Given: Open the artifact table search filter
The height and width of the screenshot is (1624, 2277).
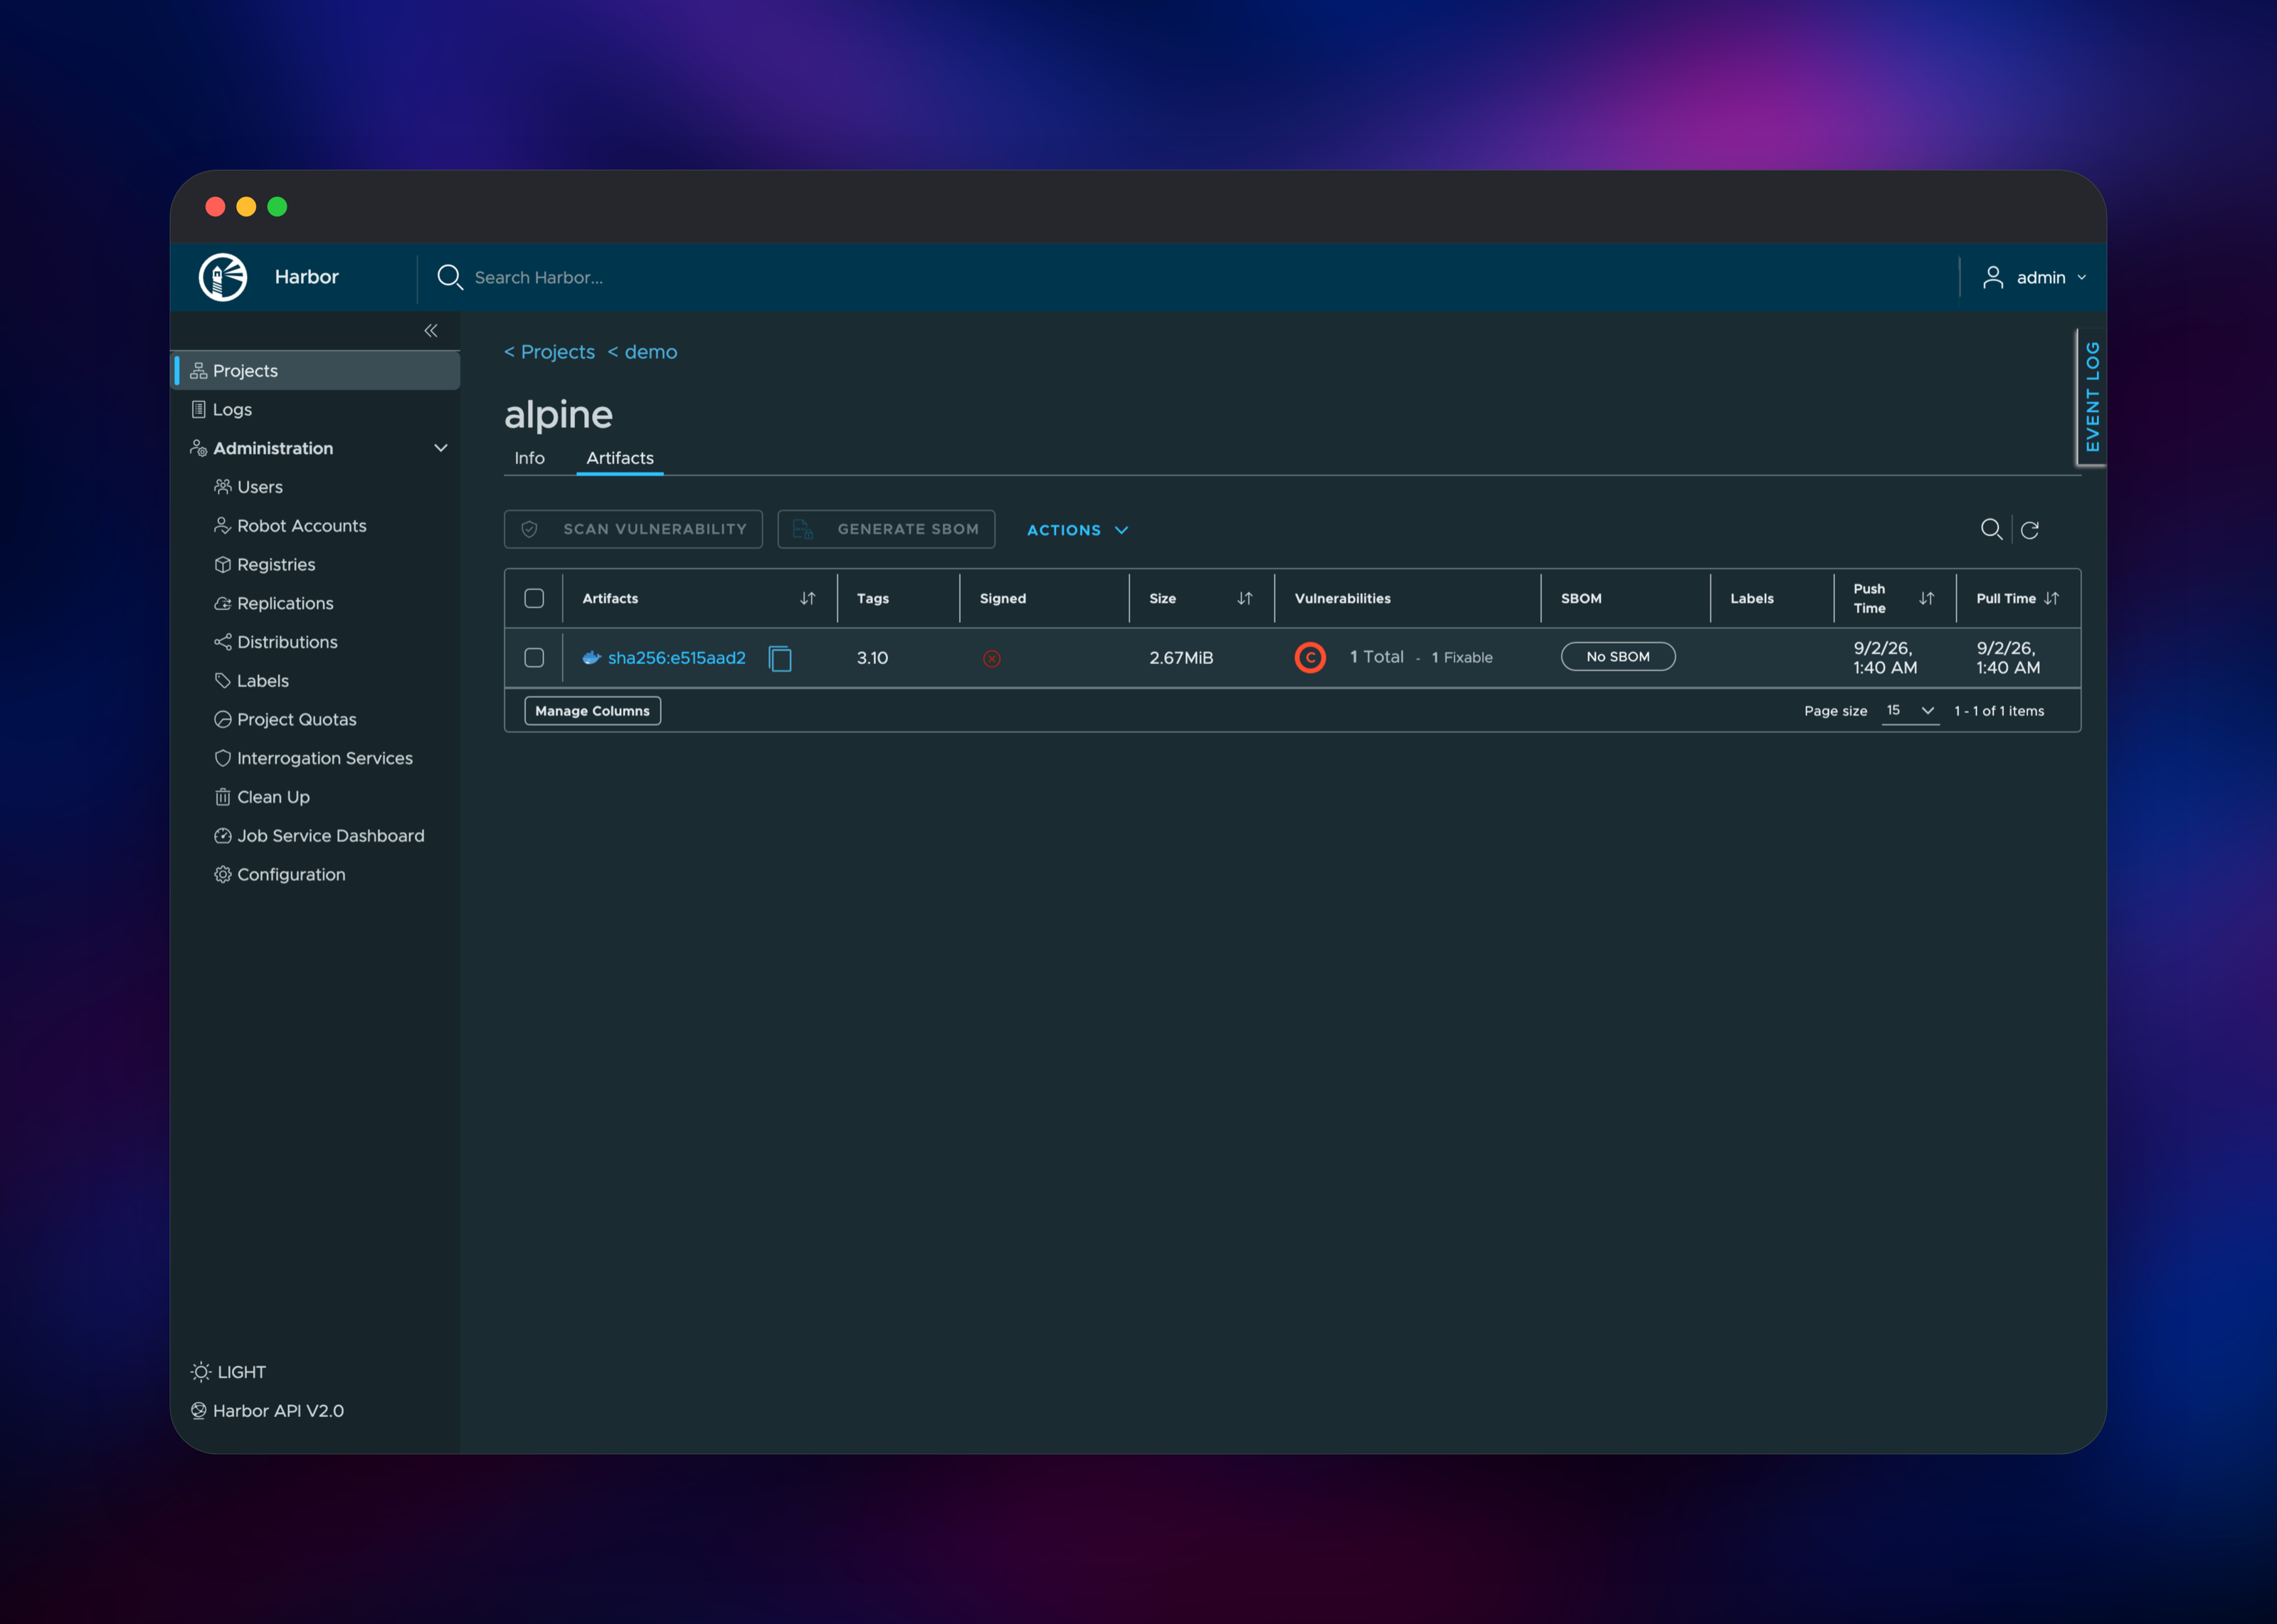Looking at the screenshot, I should pos(1991,529).
